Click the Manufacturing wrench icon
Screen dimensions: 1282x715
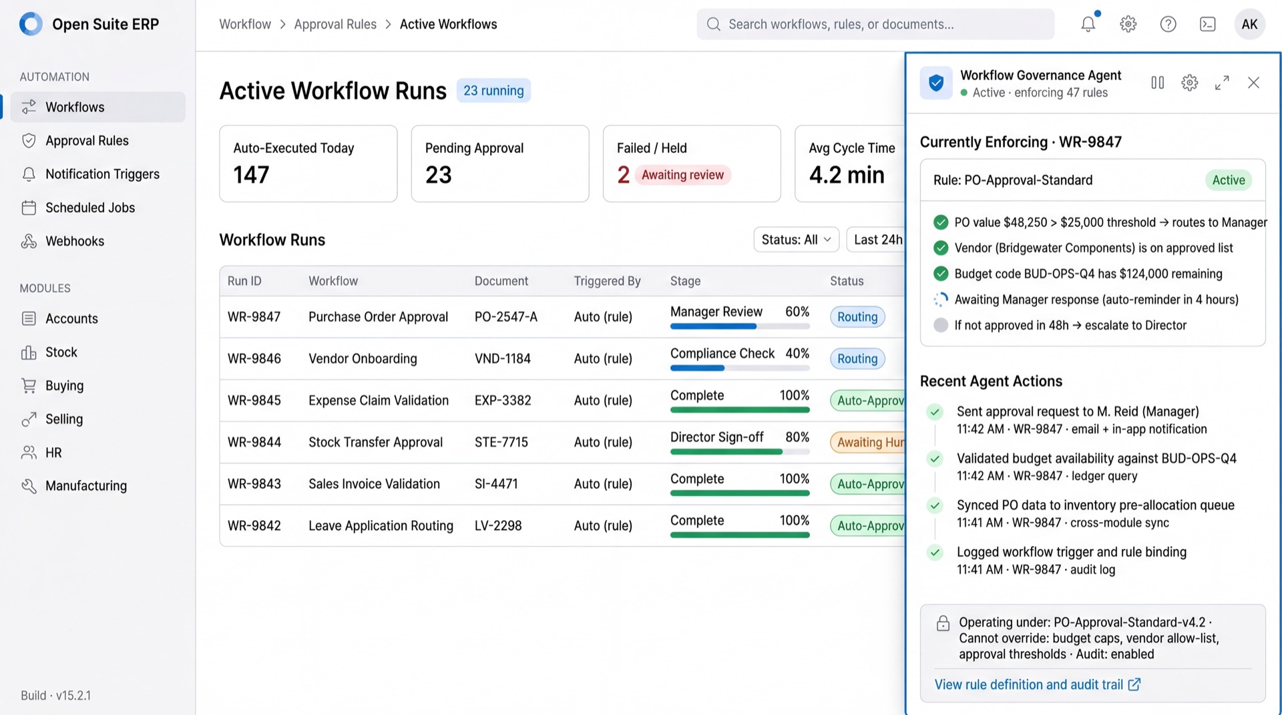(x=29, y=485)
